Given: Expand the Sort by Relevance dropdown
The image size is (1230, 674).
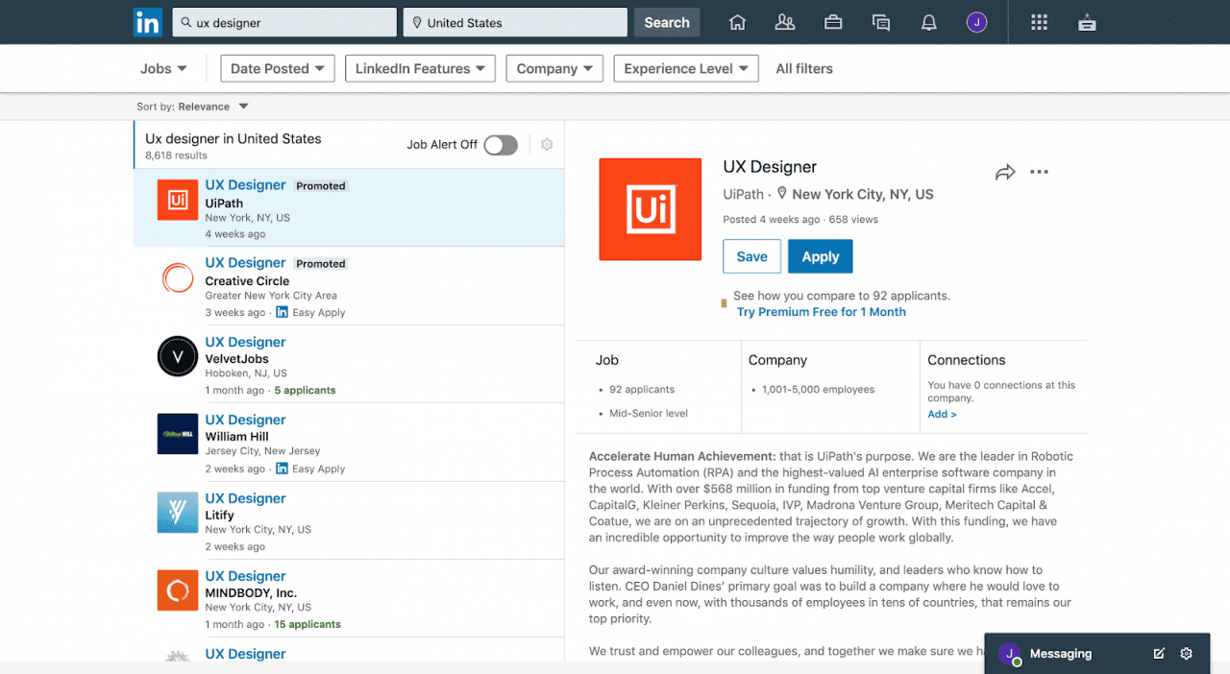Looking at the screenshot, I should click(193, 107).
